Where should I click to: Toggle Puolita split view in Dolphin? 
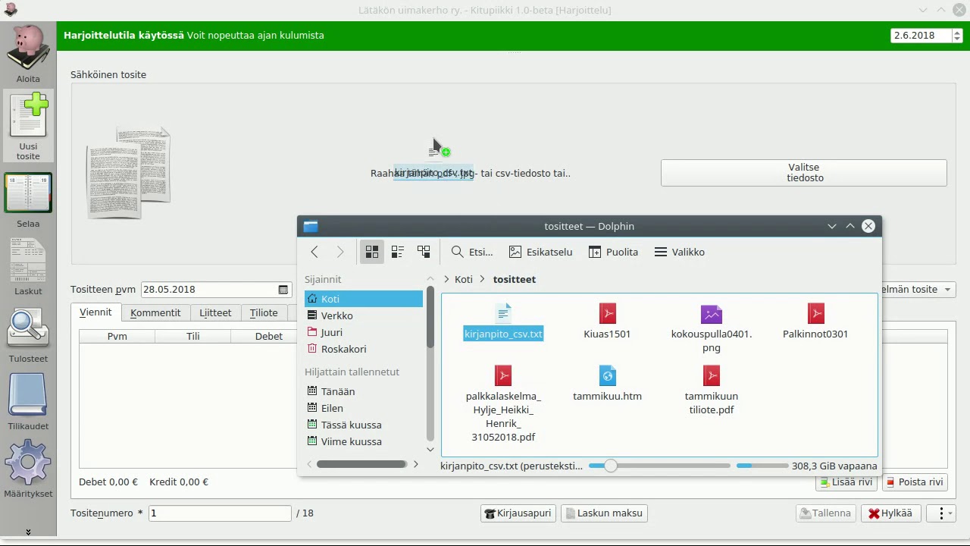coord(613,252)
